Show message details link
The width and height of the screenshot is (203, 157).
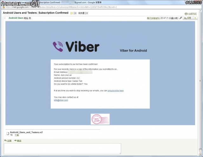153,18
